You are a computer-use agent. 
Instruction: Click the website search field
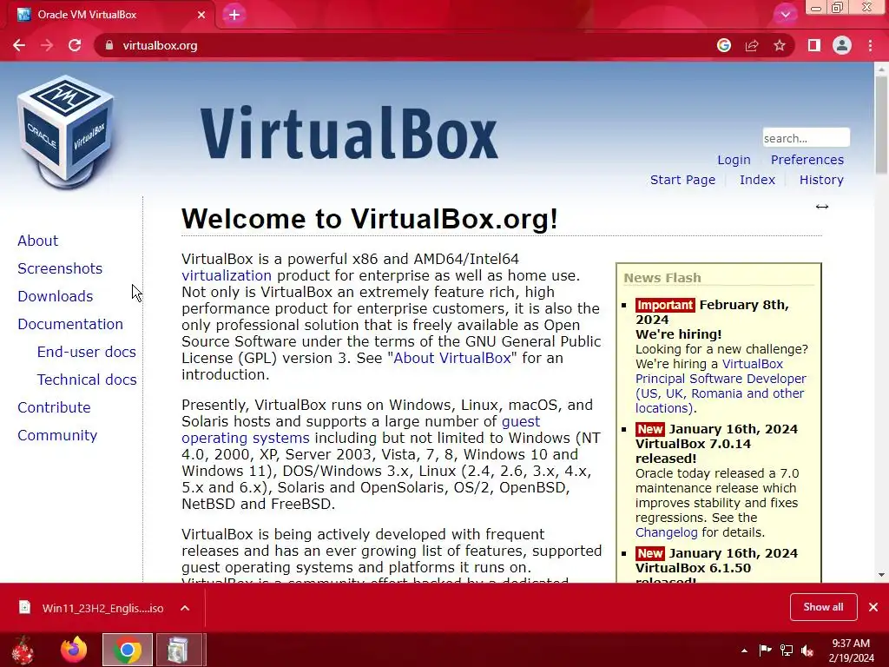[x=806, y=138]
